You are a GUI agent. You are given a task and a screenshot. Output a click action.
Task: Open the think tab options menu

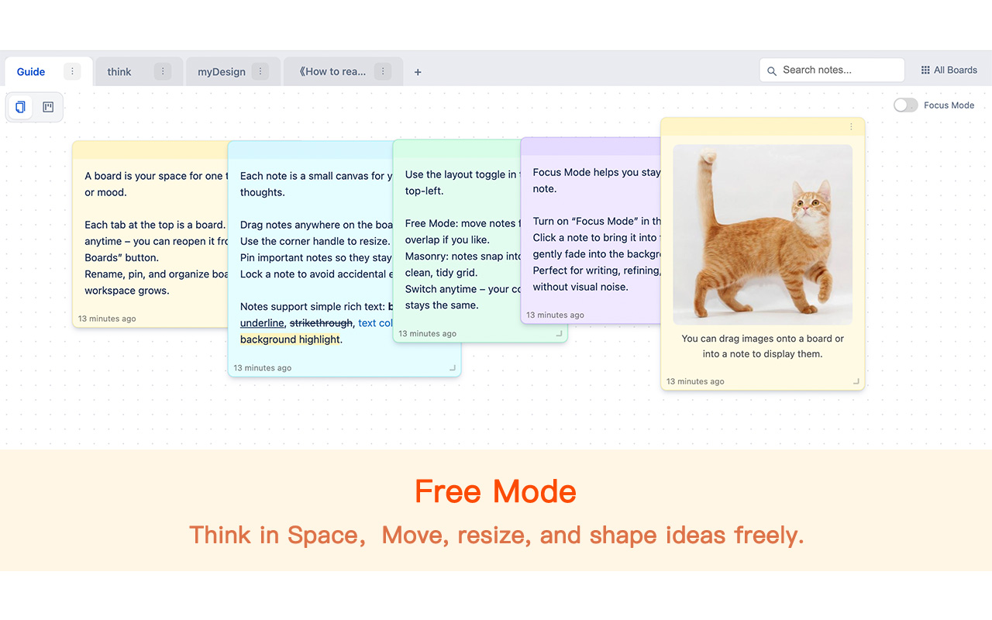coord(163,71)
